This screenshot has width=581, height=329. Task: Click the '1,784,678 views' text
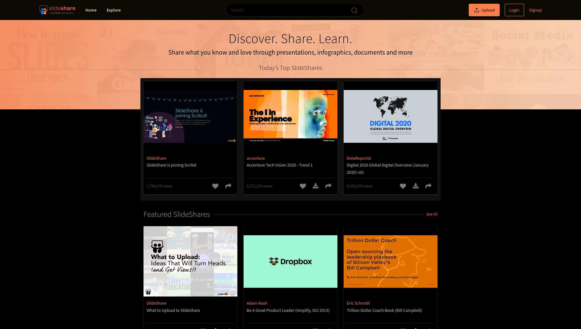(x=159, y=186)
